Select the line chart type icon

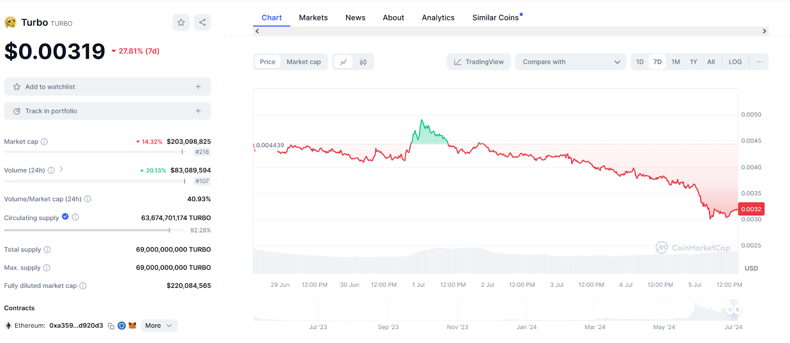[343, 62]
